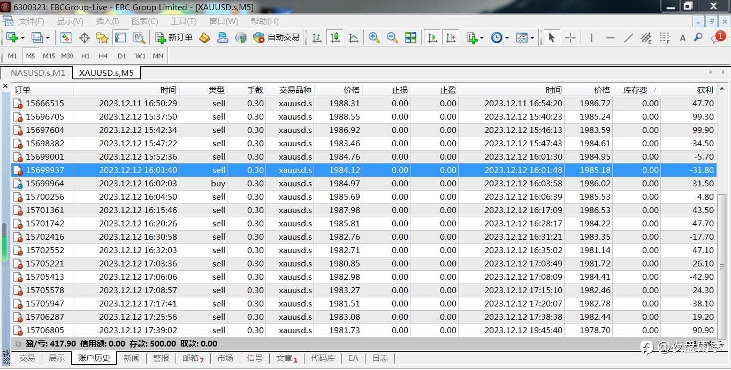Toggle the Data Window crosshair-circle icon
This screenshot has height=370, width=731.
coord(84,37)
